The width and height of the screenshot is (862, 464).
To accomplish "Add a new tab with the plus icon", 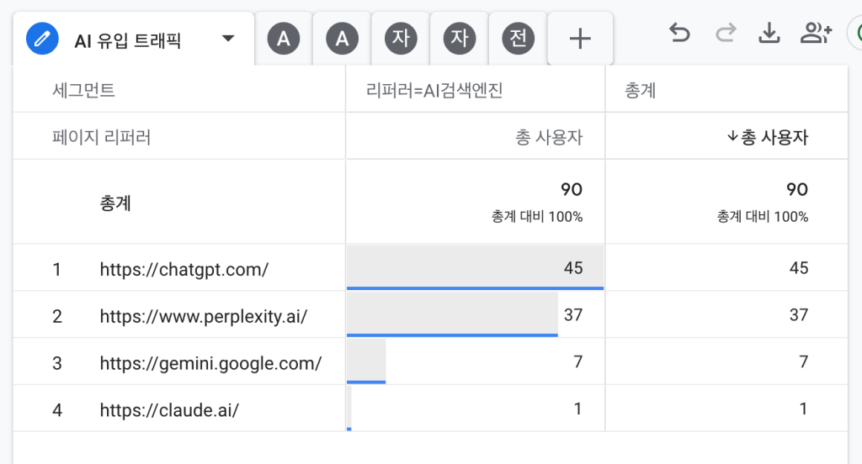I will (579, 39).
